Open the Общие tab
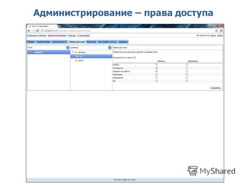Image resolution: width=247 pixels, height=185 pixels. pyautogui.click(x=31, y=42)
